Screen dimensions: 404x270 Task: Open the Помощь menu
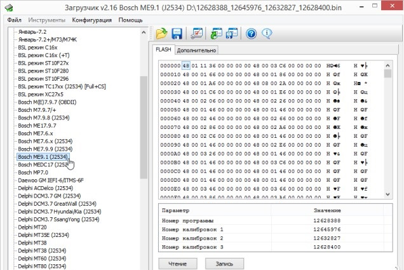point(130,20)
